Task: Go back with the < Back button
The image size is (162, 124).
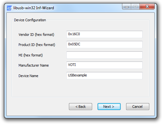Action: click(80, 107)
